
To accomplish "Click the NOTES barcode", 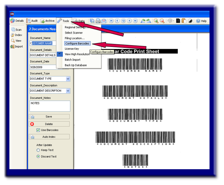I will tap(136, 161).
